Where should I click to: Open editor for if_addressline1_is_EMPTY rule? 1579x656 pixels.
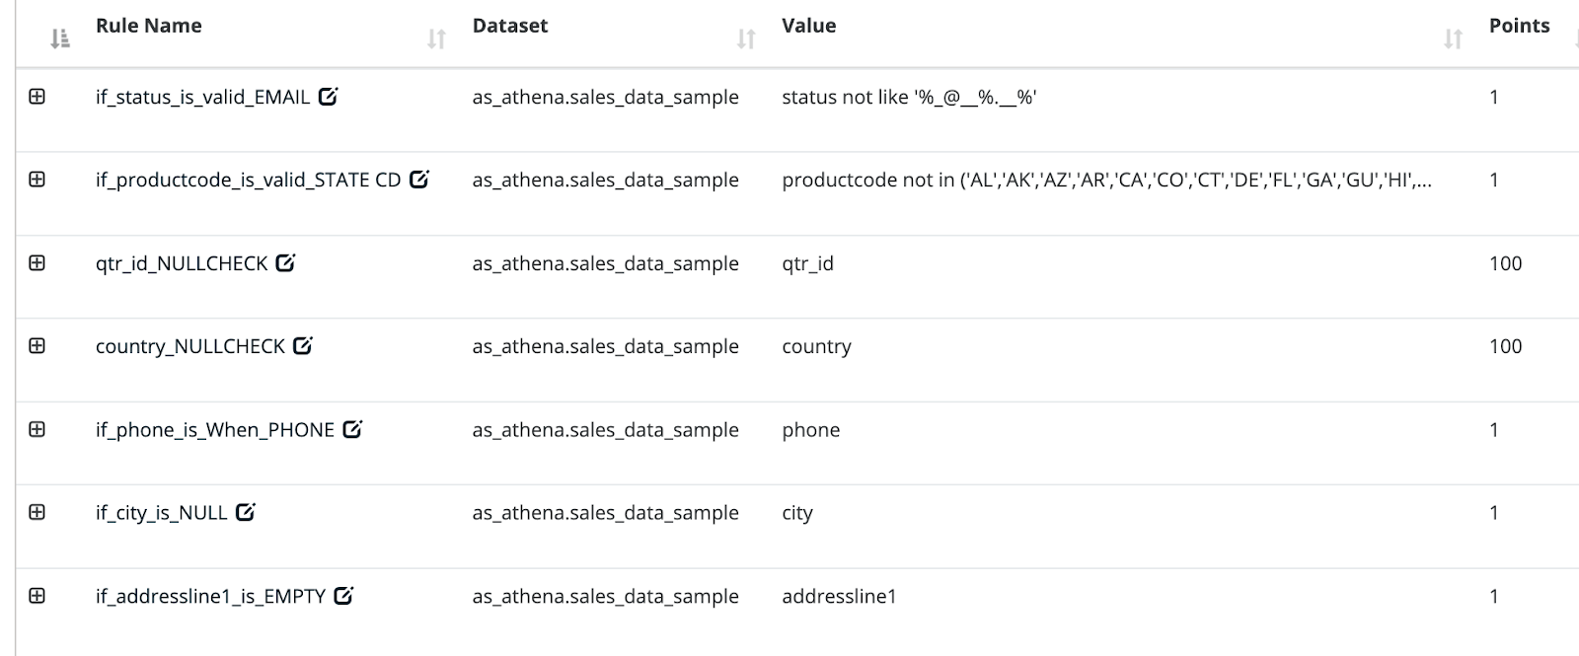coord(343,595)
